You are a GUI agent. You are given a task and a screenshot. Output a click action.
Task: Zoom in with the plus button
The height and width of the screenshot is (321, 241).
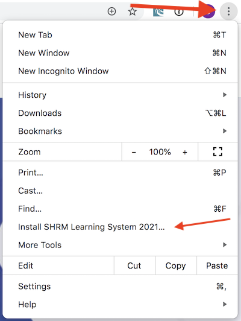coord(185,152)
